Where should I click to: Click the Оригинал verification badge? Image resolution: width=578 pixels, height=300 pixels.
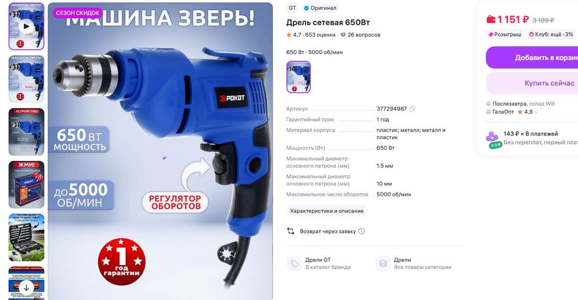tap(320, 8)
